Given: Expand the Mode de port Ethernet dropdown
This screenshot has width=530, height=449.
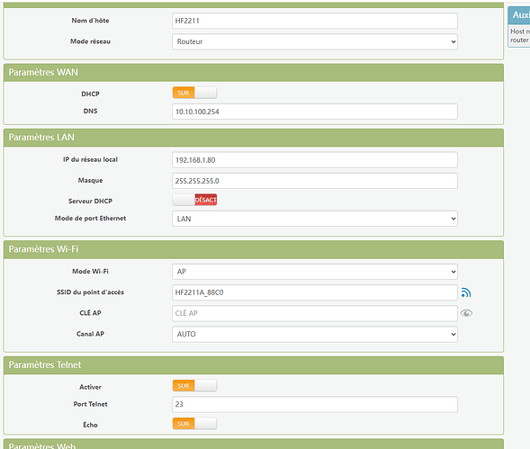Looking at the screenshot, I should [x=315, y=219].
